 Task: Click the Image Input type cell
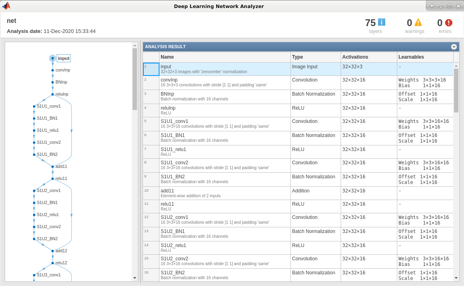(315, 69)
